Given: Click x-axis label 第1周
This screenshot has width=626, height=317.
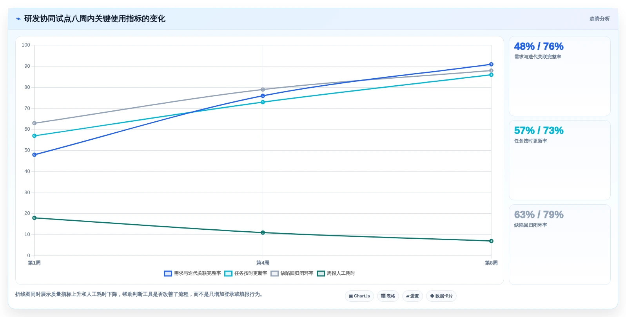Looking at the screenshot, I should (x=34, y=263).
